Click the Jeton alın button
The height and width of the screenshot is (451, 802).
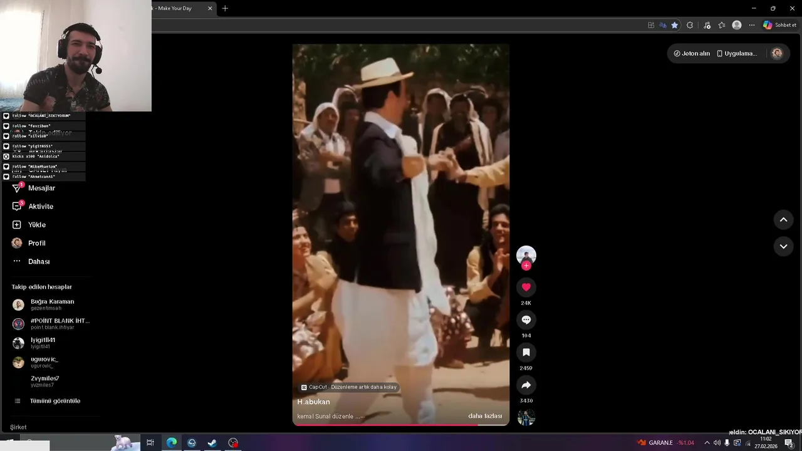(x=692, y=53)
